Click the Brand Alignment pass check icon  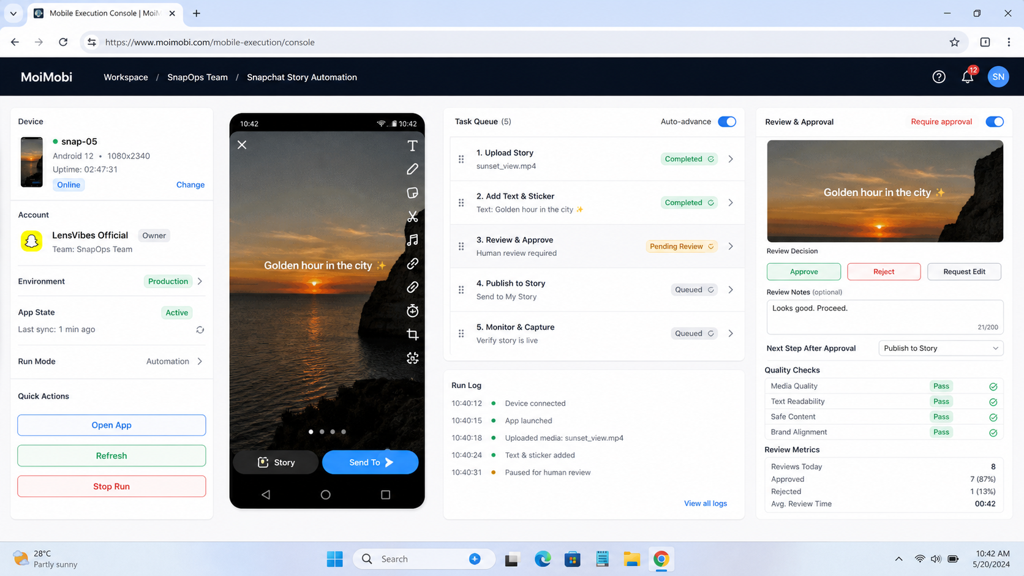(993, 433)
